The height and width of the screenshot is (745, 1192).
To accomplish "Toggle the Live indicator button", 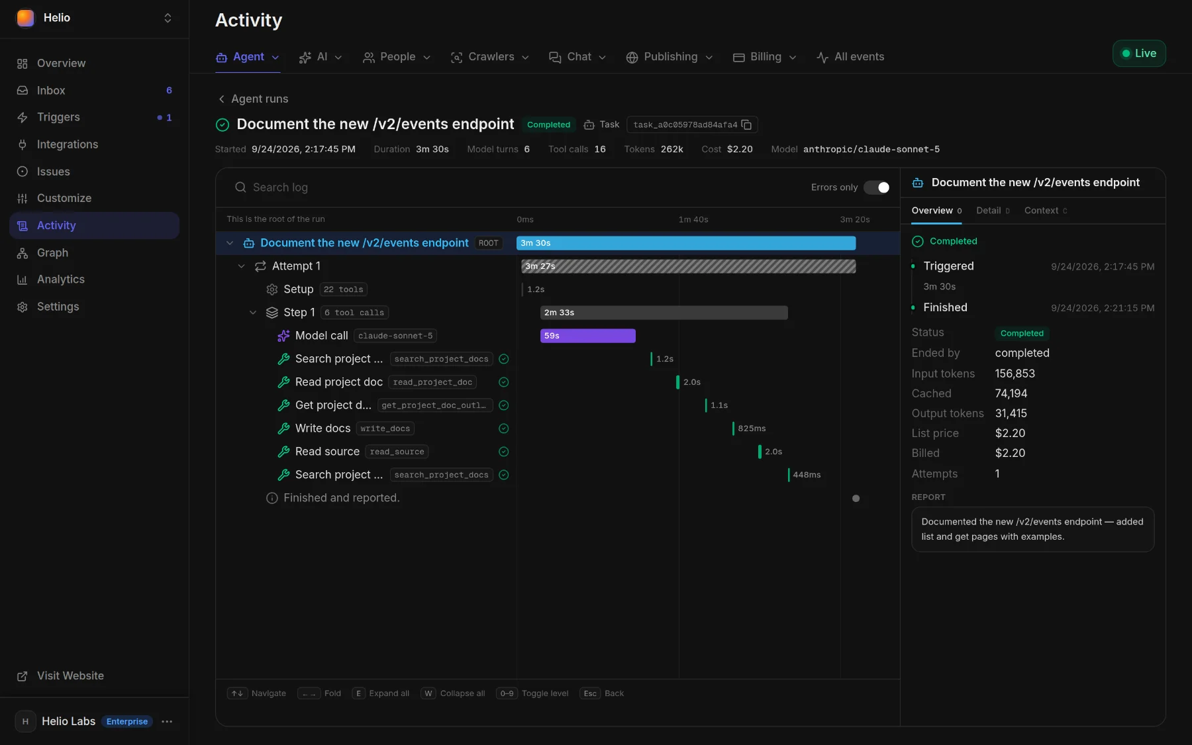I will (1139, 54).
